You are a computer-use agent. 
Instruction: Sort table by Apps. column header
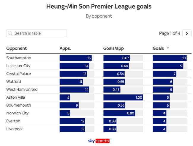[x=65, y=48]
